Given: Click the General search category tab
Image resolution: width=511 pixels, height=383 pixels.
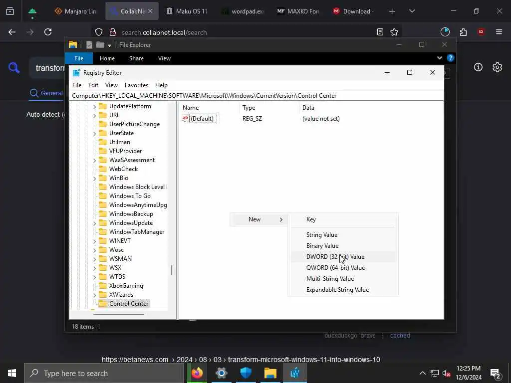Looking at the screenshot, I should coord(46,93).
